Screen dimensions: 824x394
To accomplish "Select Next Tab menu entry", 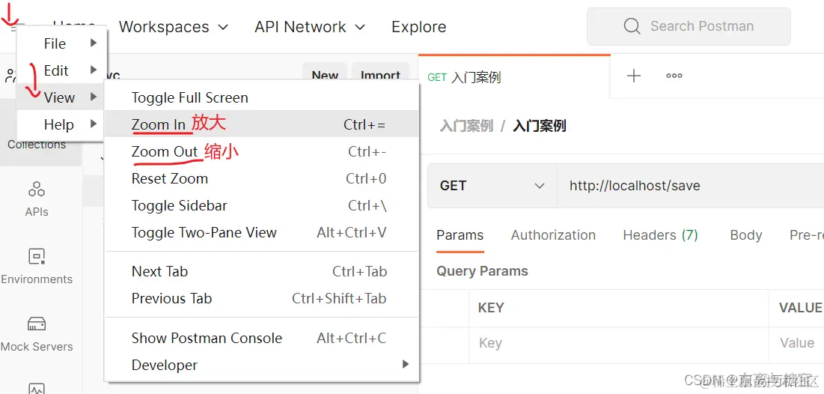I will click(x=262, y=271).
